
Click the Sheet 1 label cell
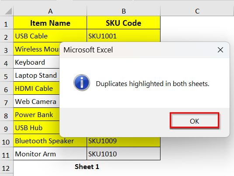pos(87,167)
